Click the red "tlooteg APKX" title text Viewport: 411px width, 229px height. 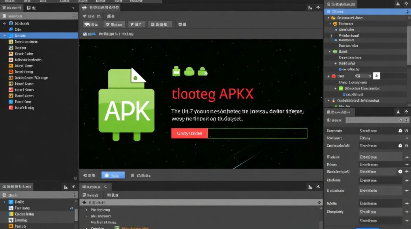pos(213,94)
